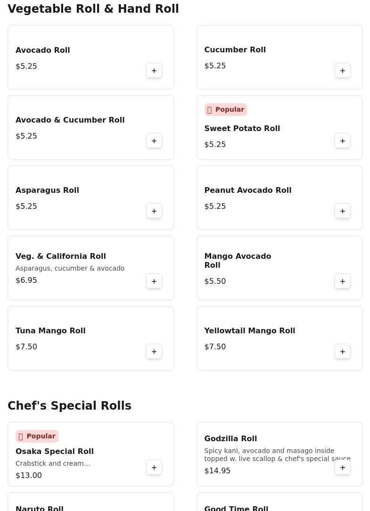
Task: Open the Osaka Special Roll item title
Action: click(55, 451)
